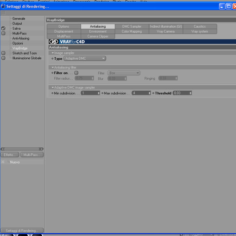
Task: Click the Type parameter animation dot
Action: pos(52,59)
